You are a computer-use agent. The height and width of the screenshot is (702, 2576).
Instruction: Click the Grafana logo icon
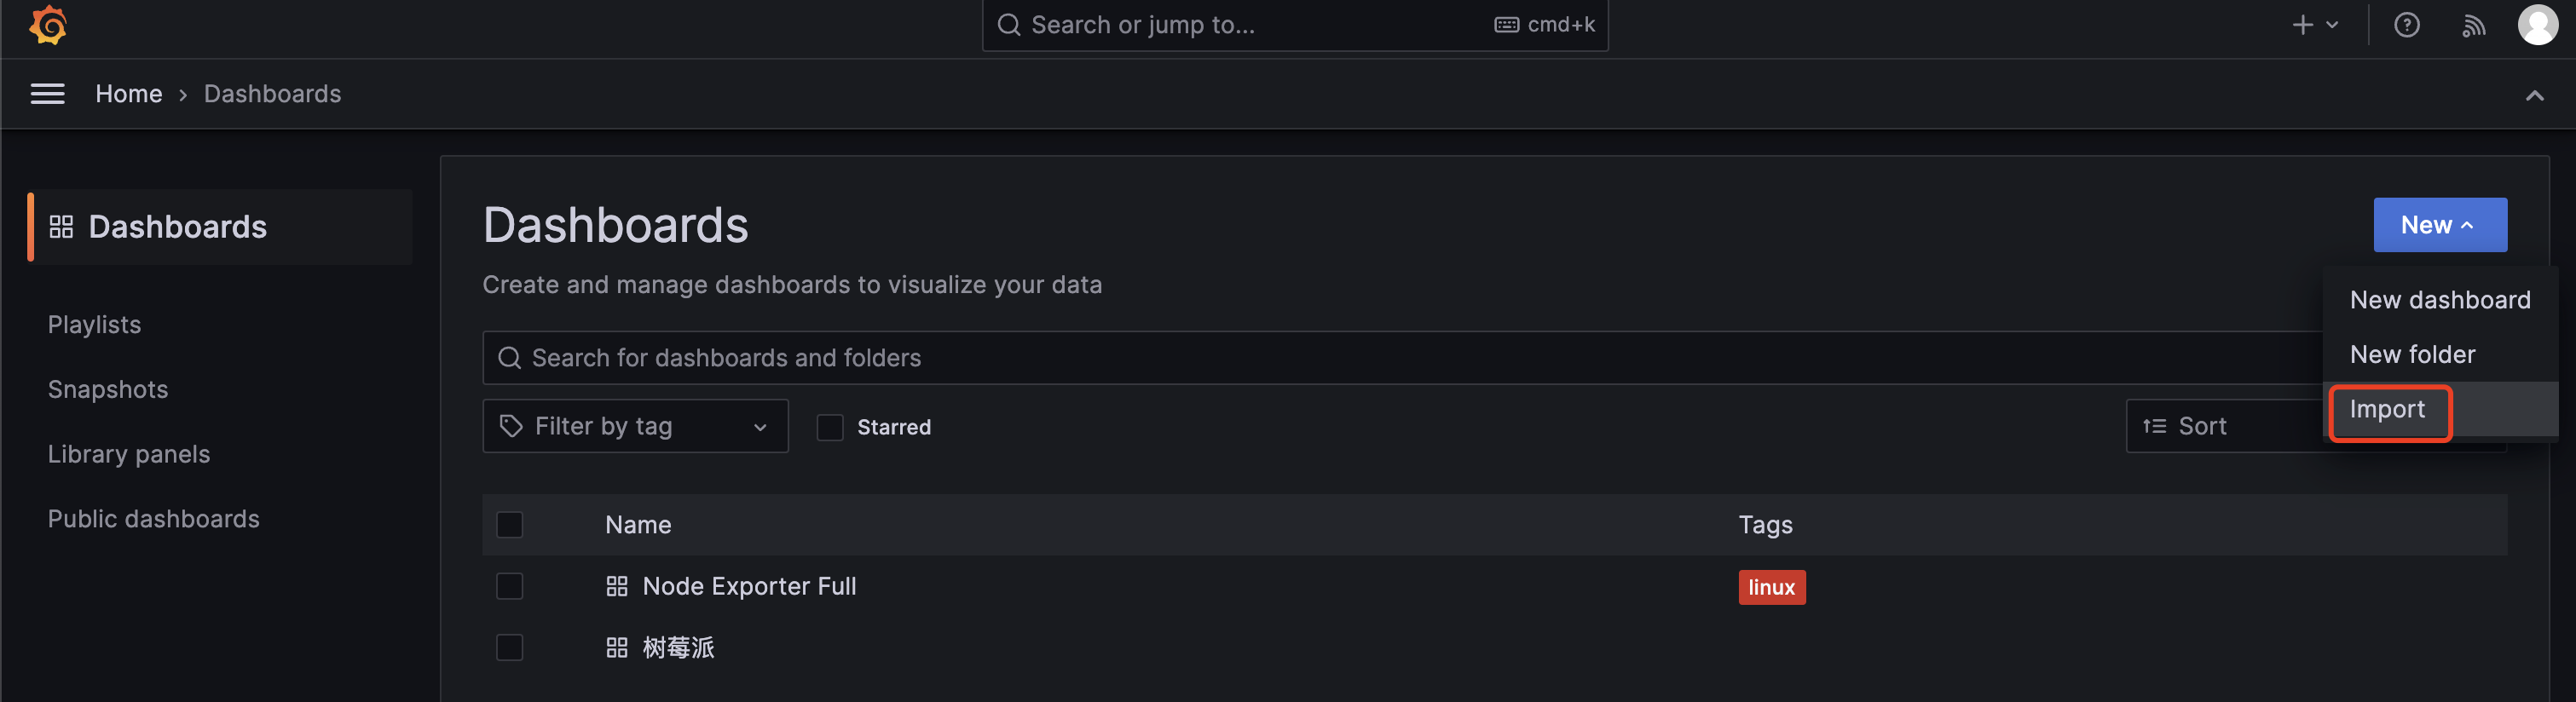pos(47,25)
